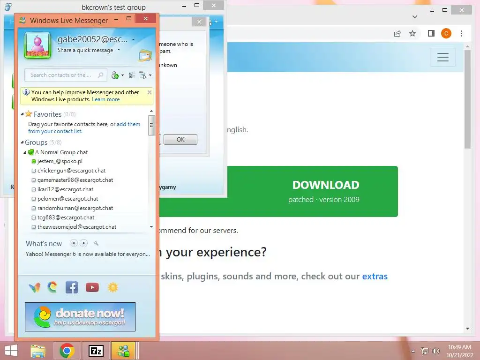Show next What's new item
This screenshot has height=360, width=480.
click(83, 243)
